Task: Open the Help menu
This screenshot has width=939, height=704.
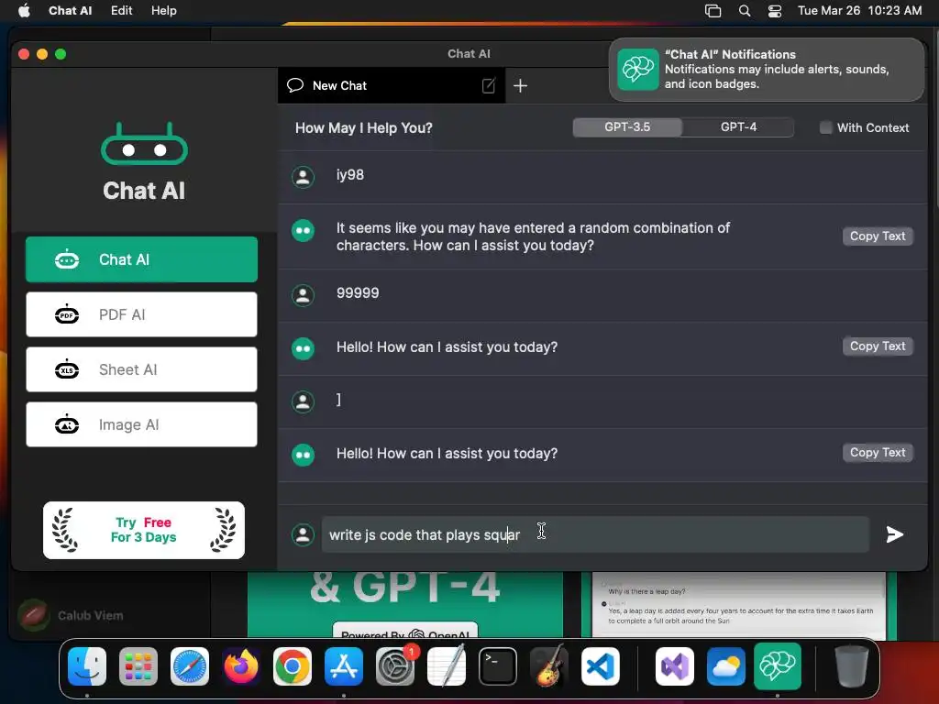Action: coord(163,11)
